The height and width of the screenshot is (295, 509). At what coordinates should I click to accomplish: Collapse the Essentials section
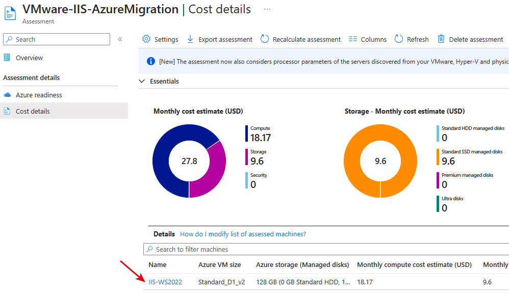(x=142, y=81)
